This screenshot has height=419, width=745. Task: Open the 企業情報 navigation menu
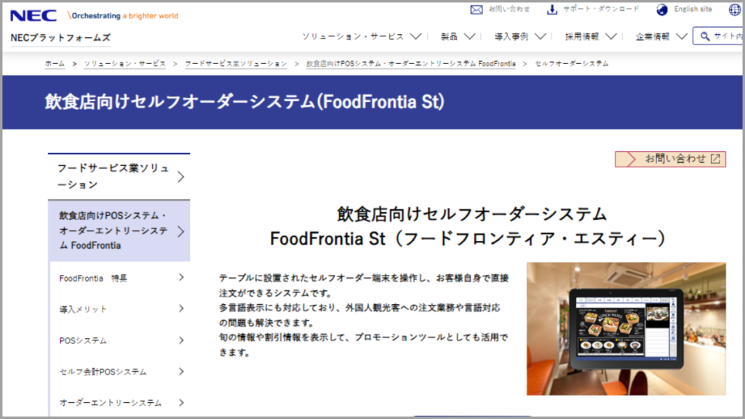(661, 36)
